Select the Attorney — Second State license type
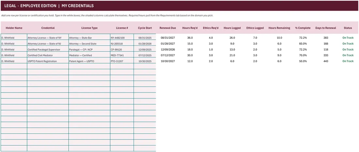Viewport: 359px width, 152px height. point(89,43)
